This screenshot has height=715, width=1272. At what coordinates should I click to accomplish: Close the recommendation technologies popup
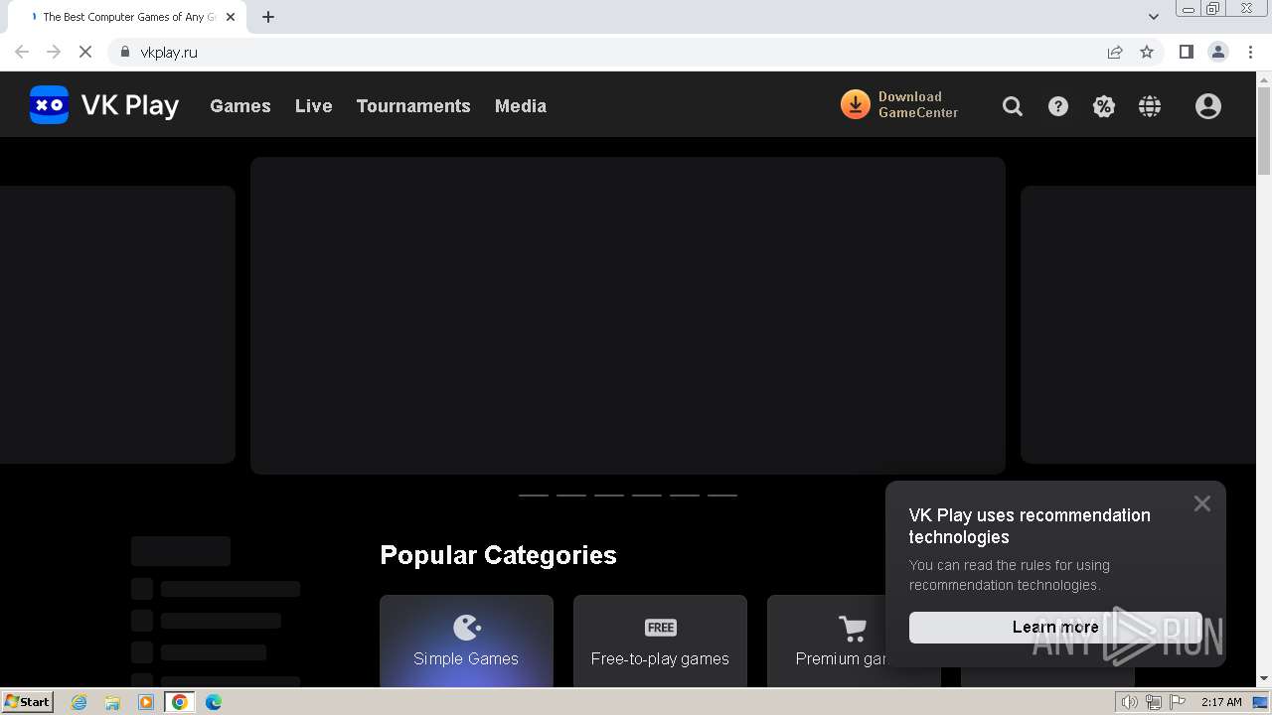[x=1202, y=503]
